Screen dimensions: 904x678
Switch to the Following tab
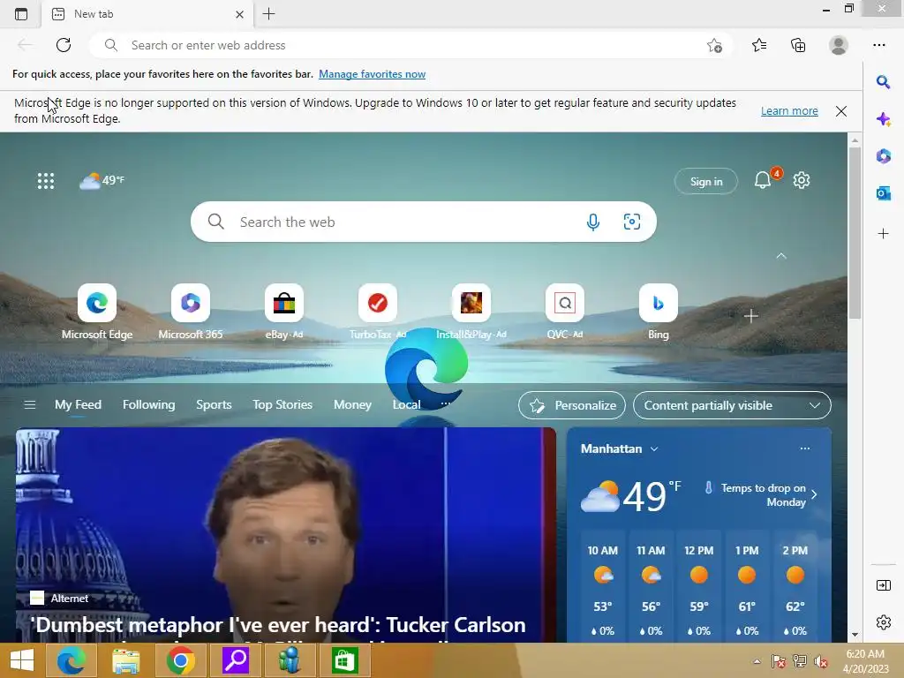coord(148,404)
